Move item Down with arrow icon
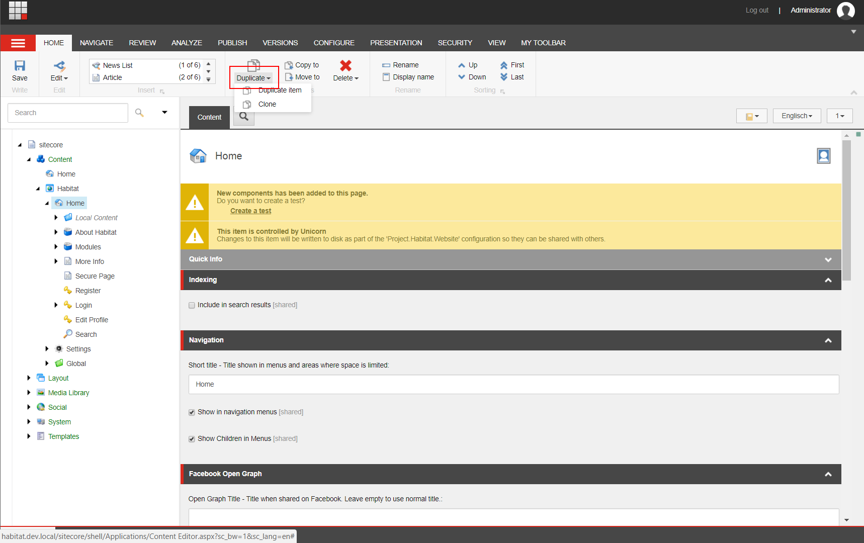This screenshot has height=543, width=864. (x=462, y=77)
